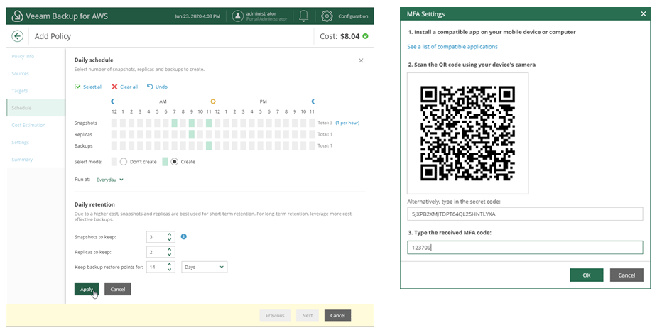The image size is (657, 335).
Task: Open Schedule step in sidebar
Action: (36, 108)
